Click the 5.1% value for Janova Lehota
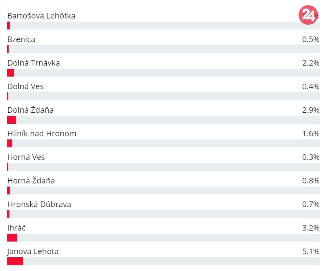 coord(311,251)
